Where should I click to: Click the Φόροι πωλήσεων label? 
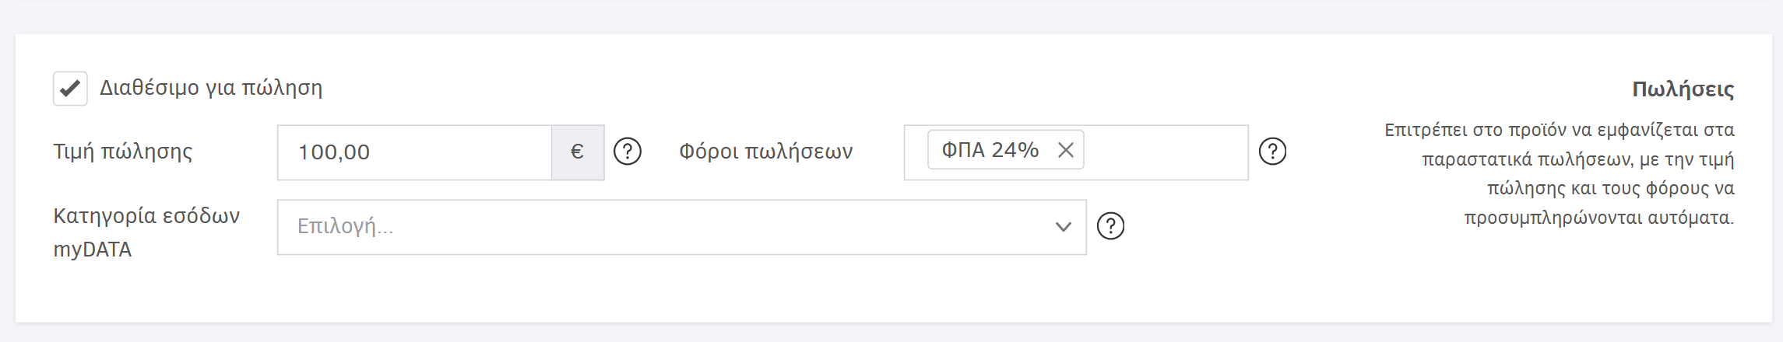[x=765, y=152]
